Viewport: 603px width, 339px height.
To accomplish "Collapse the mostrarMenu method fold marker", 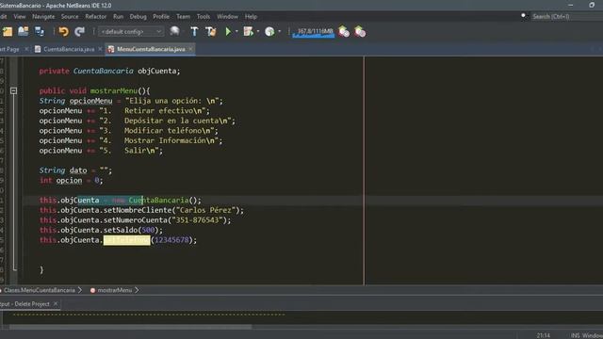I will (13, 90).
